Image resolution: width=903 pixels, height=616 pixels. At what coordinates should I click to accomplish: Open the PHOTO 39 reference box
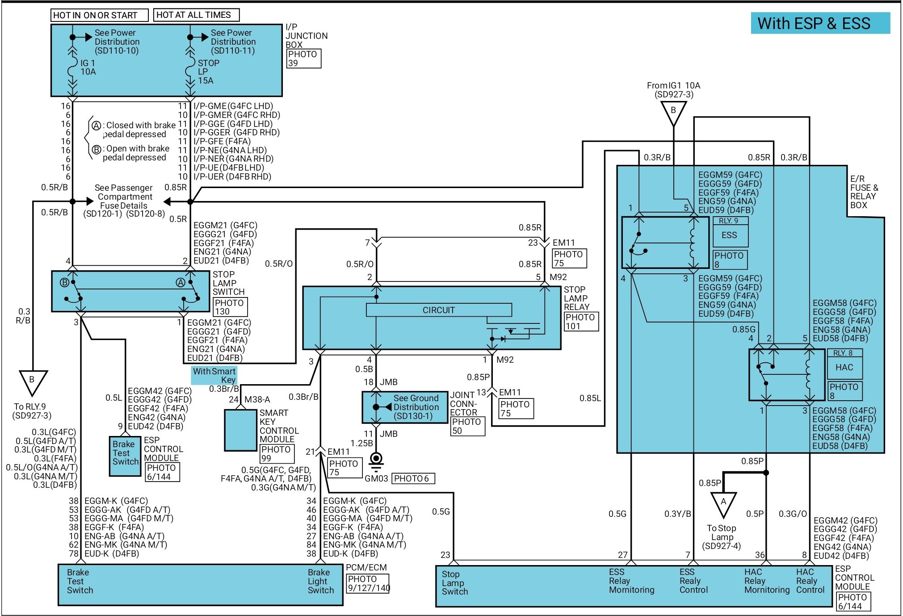[303, 59]
